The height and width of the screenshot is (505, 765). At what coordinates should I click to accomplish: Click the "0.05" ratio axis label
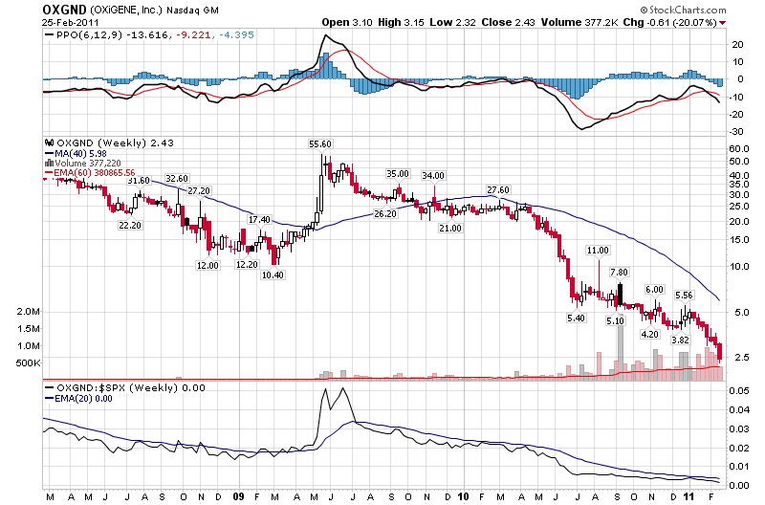(739, 391)
